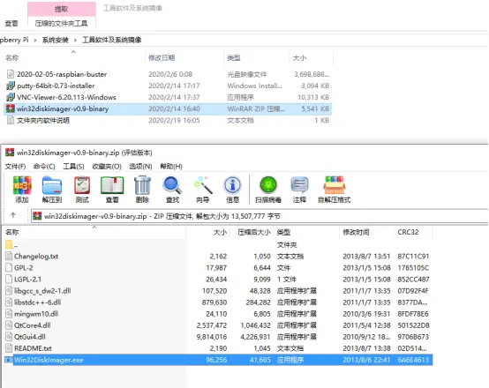
Task: Click the 扫描病毒 (Virus Scan) icon
Action: [x=268, y=185]
